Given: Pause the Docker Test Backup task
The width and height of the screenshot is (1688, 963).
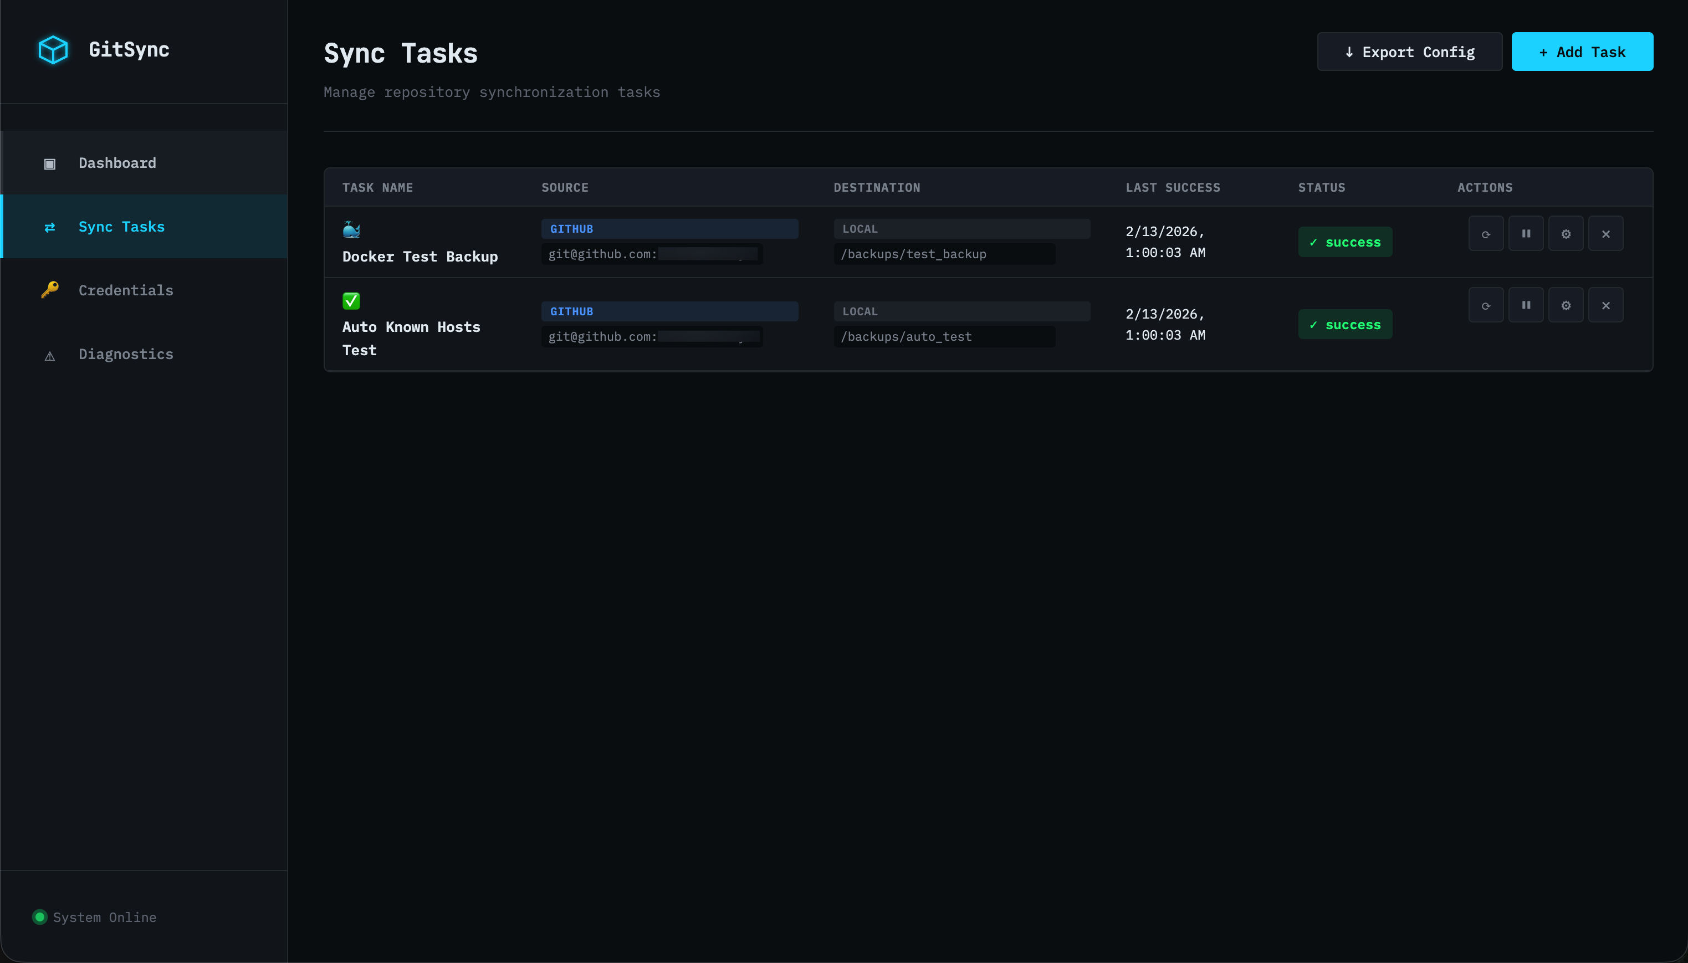Looking at the screenshot, I should coord(1525,233).
